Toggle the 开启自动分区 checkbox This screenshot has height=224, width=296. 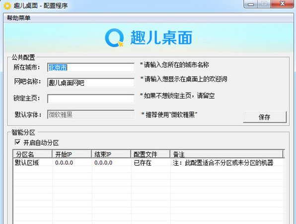click(17, 142)
